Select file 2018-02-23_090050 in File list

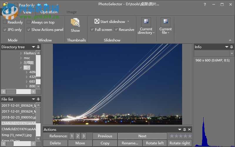(19, 117)
